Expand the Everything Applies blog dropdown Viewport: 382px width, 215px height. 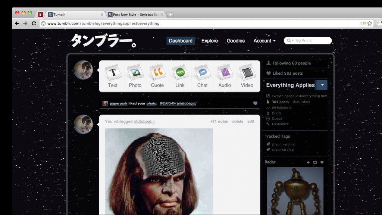[x=322, y=85]
